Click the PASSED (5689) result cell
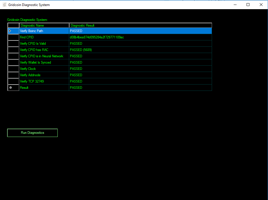 (x=140, y=50)
